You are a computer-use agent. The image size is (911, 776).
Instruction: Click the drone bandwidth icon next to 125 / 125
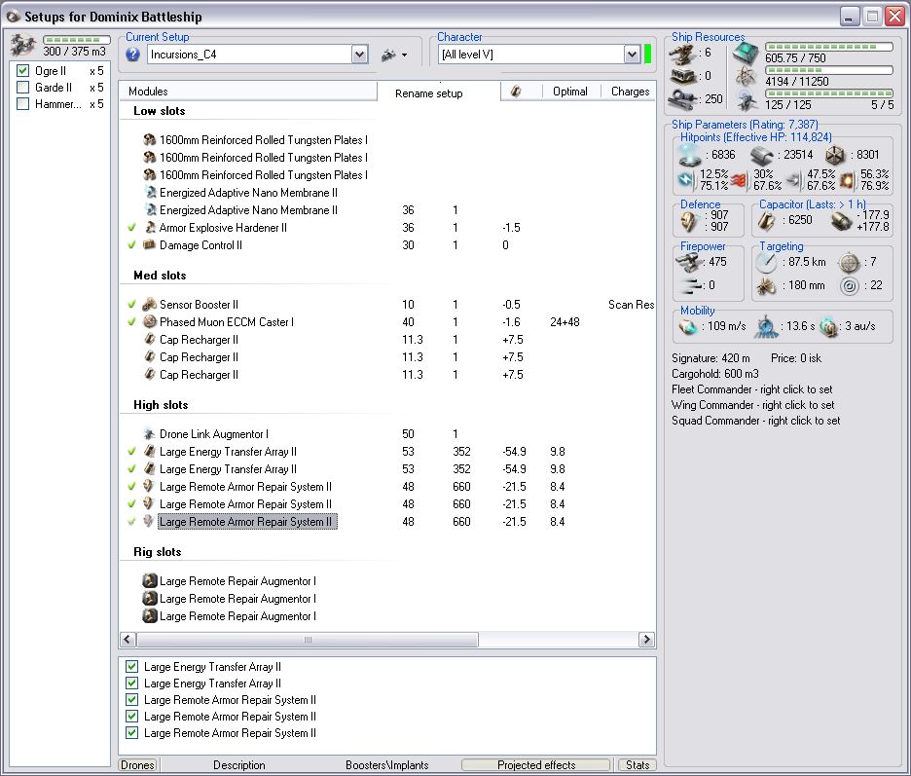point(747,100)
